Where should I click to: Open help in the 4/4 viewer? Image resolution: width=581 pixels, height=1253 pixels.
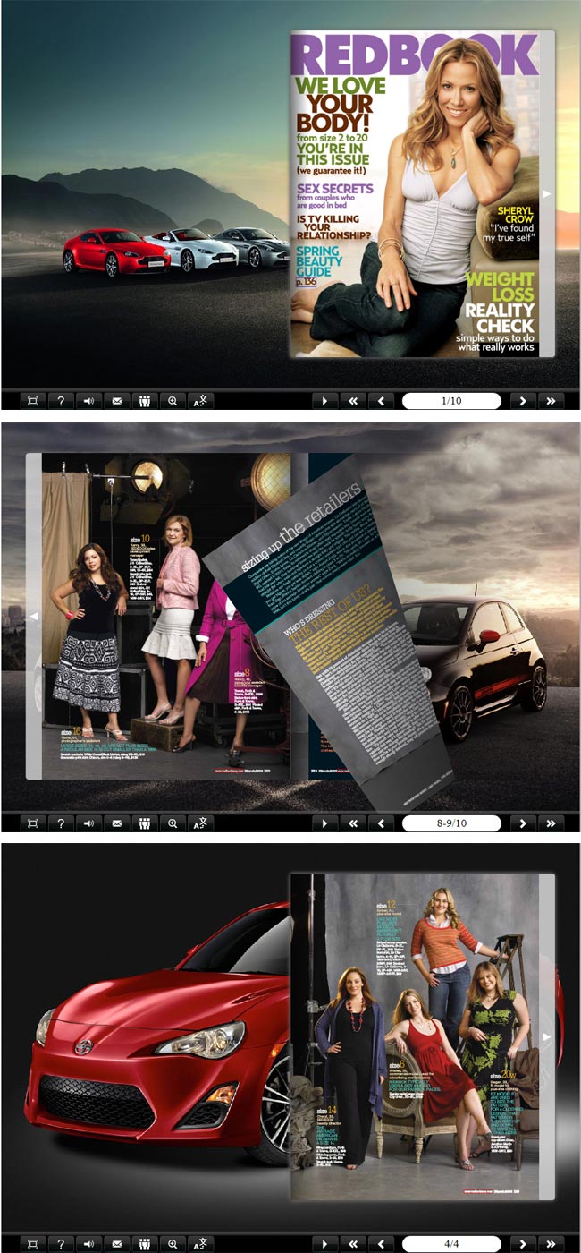tap(61, 1244)
